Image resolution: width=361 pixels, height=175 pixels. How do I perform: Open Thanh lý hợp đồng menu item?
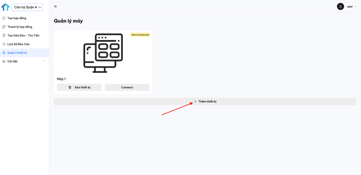tap(25, 27)
